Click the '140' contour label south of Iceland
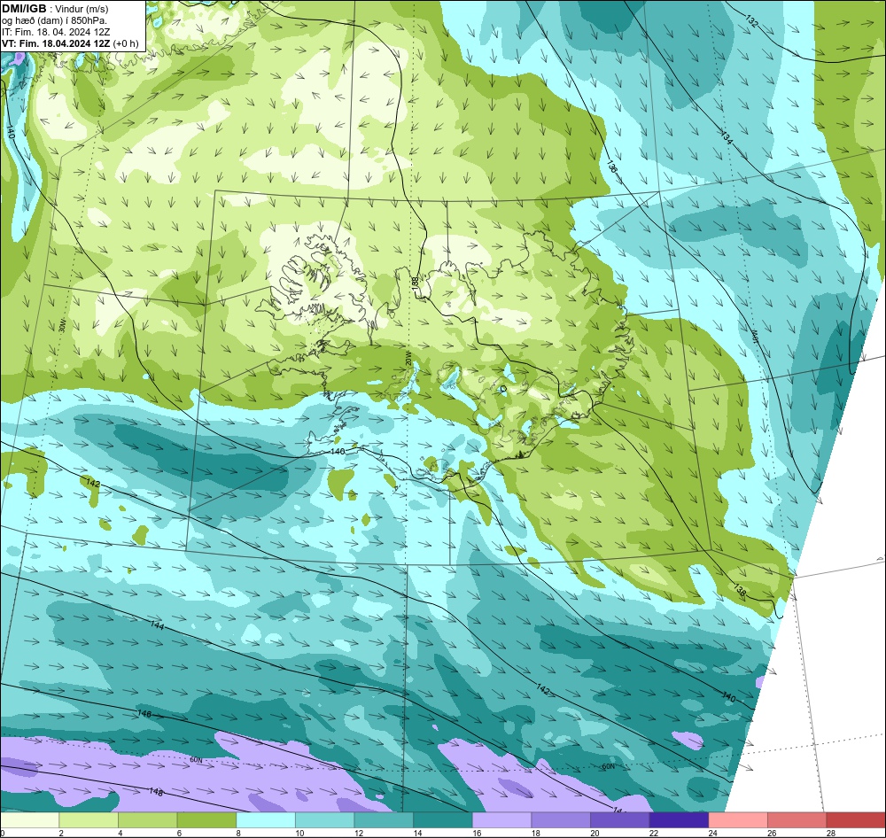 coord(337,452)
